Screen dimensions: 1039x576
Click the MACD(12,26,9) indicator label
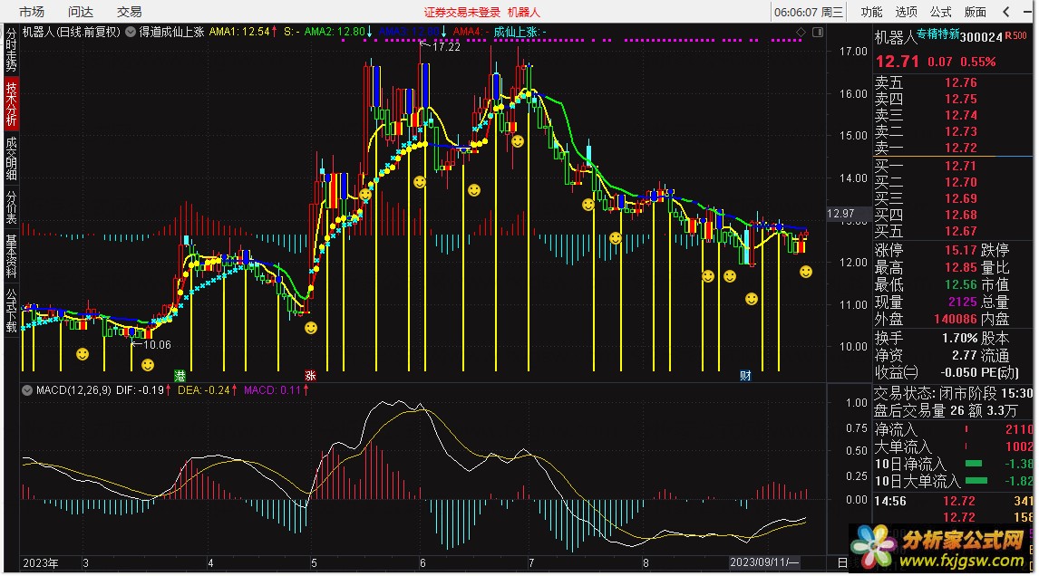click(73, 390)
